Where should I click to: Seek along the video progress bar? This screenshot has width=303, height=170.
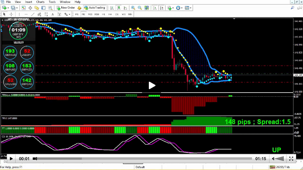[143, 159]
